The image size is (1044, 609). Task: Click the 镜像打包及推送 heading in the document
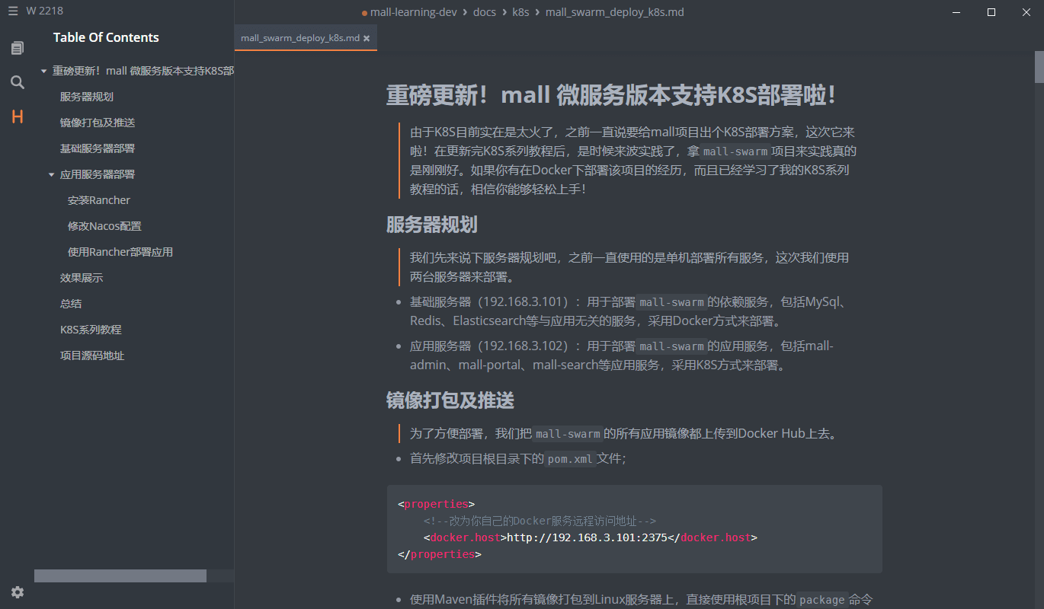(450, 400)
